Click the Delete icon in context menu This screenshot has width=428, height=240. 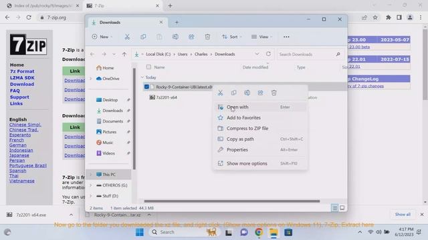[274, 93]
